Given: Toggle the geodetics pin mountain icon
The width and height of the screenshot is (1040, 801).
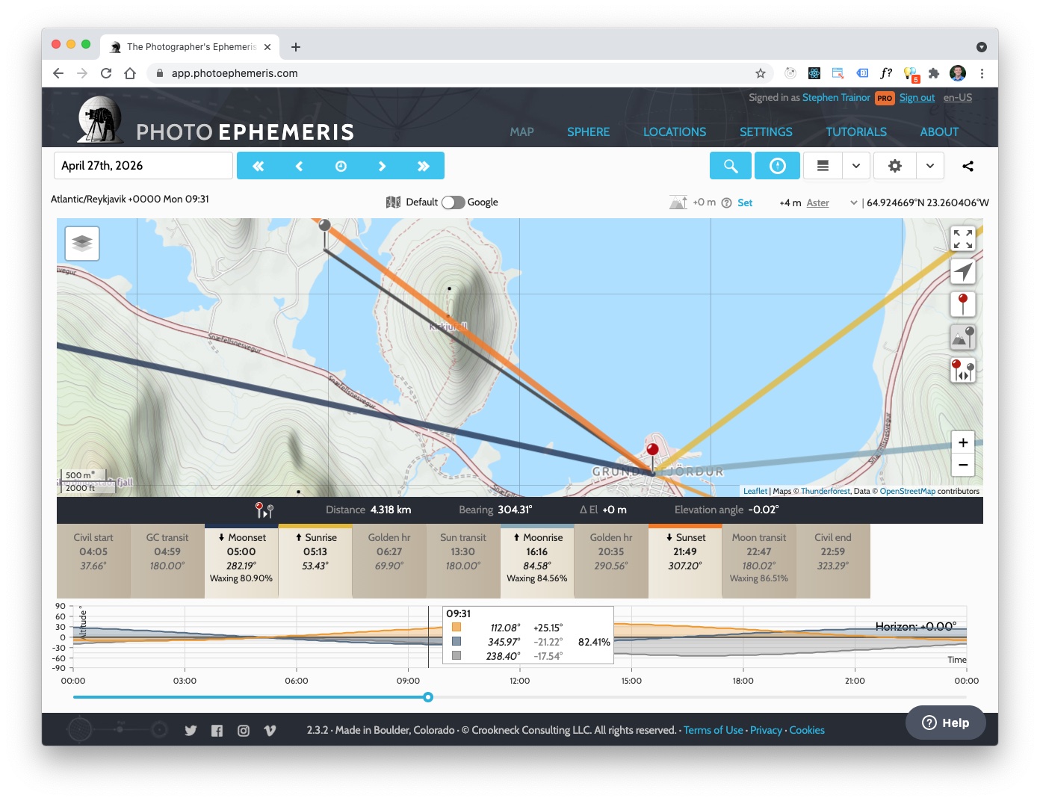Looking at the screenshot, I should click(963, 337).
